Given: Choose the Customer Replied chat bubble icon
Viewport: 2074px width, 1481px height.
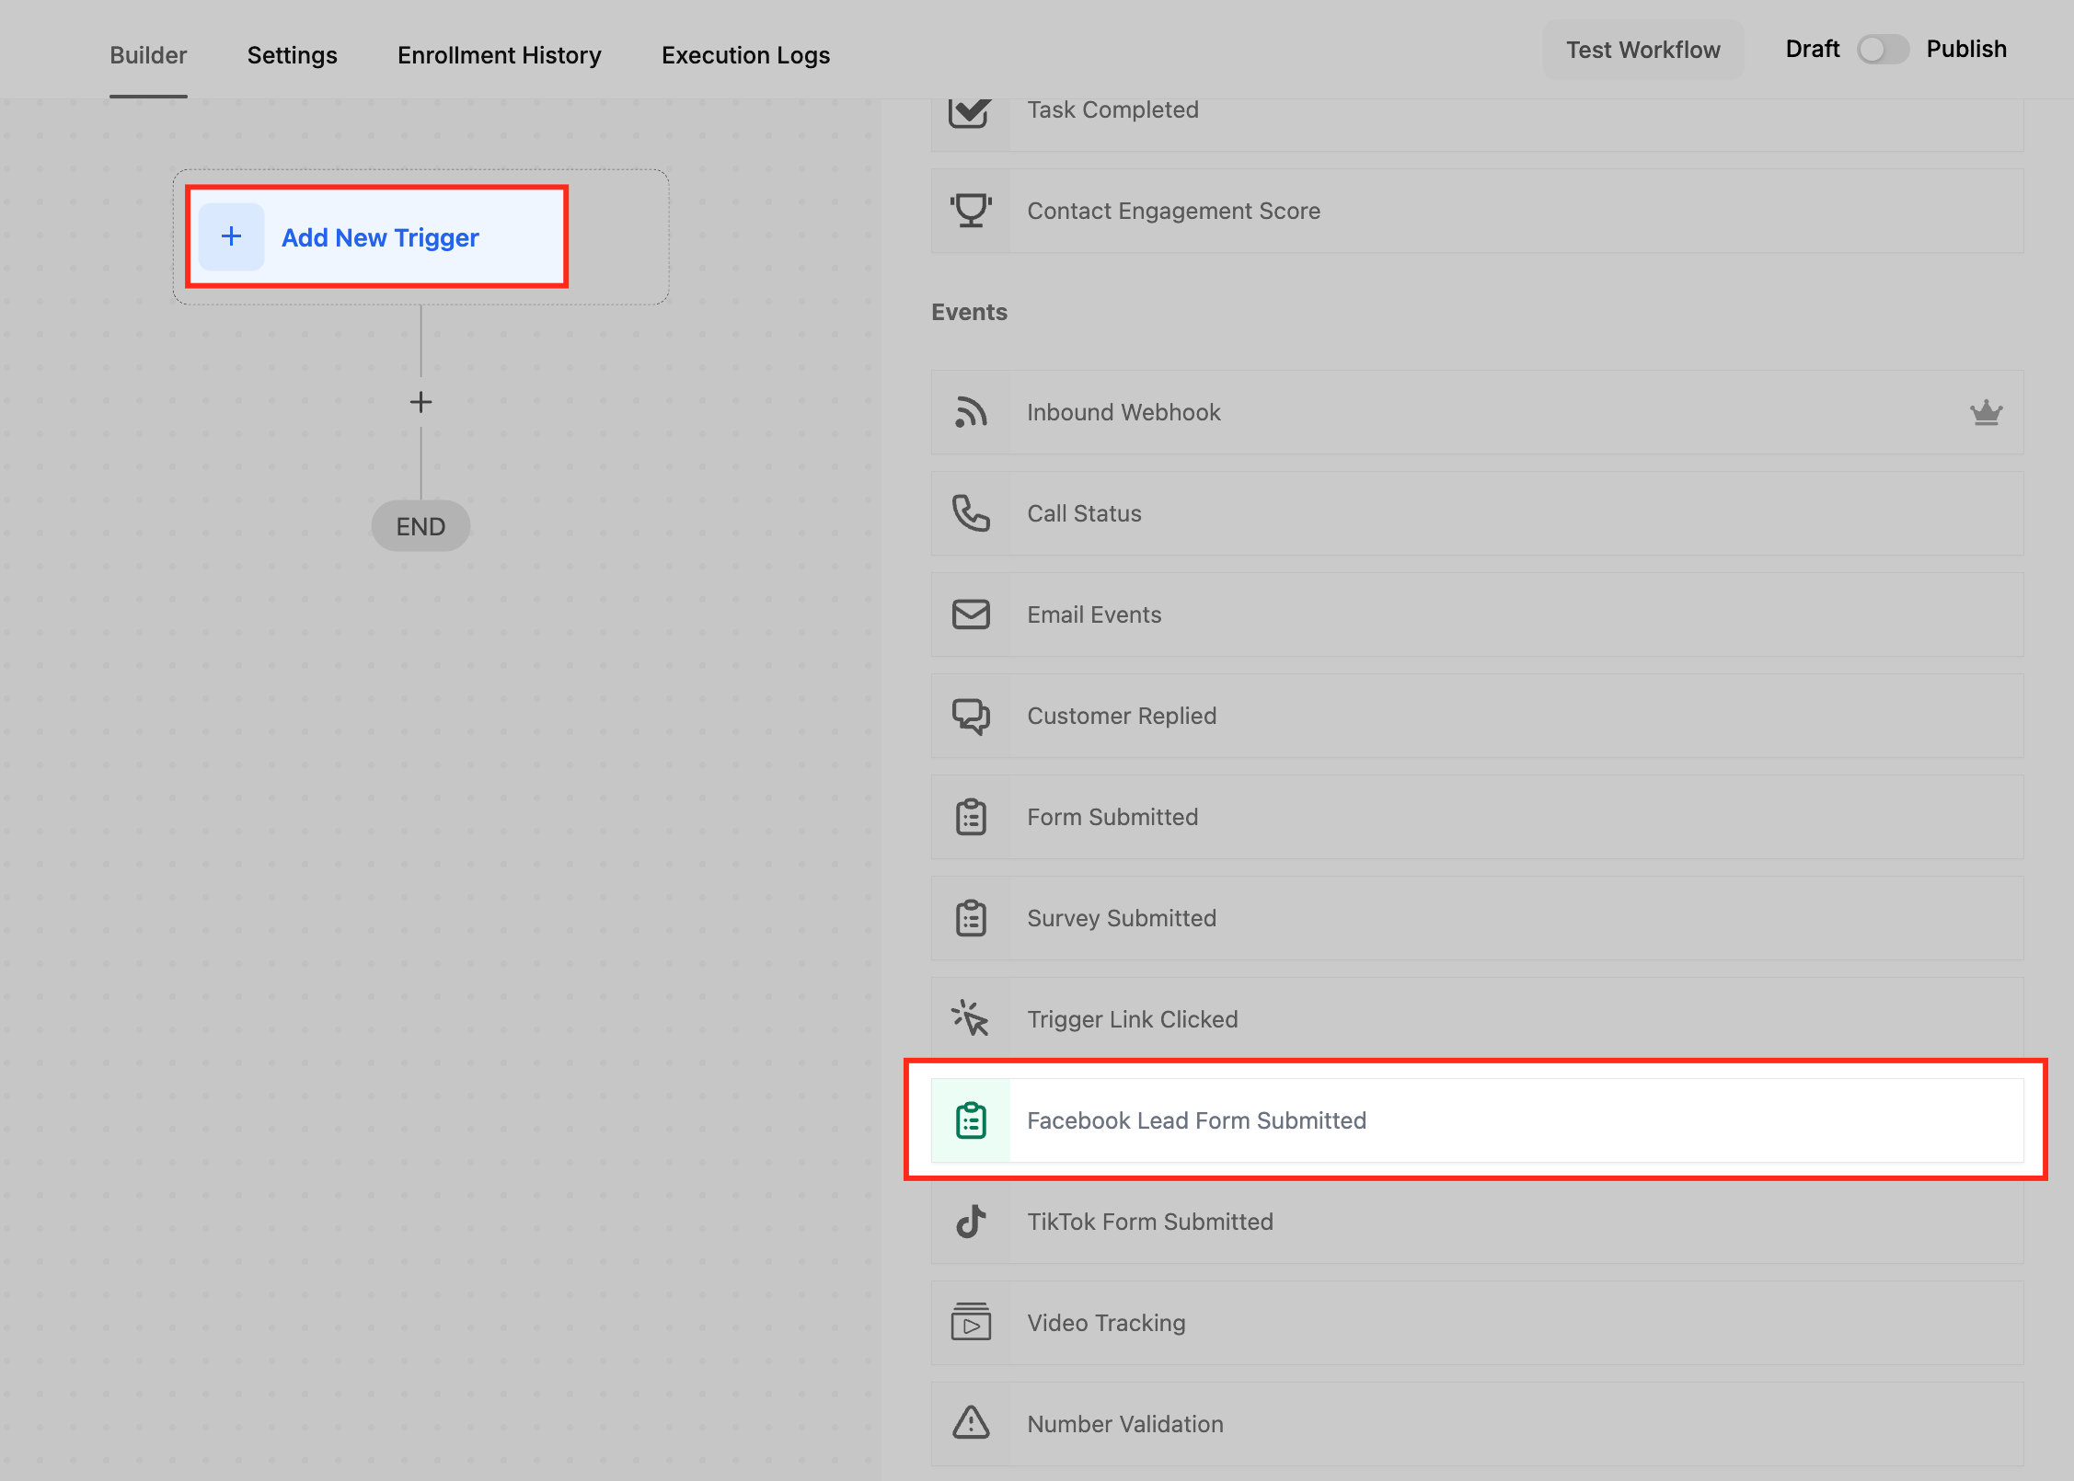Looking at the screenshot, I should (x=970, y=716).
